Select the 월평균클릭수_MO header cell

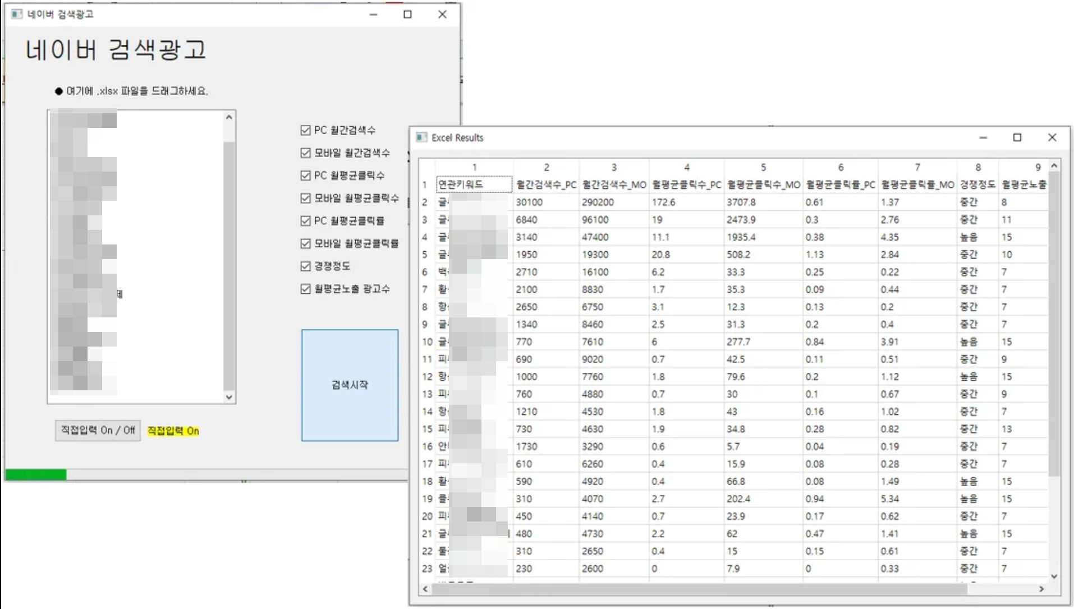click(x=764, y=184)
